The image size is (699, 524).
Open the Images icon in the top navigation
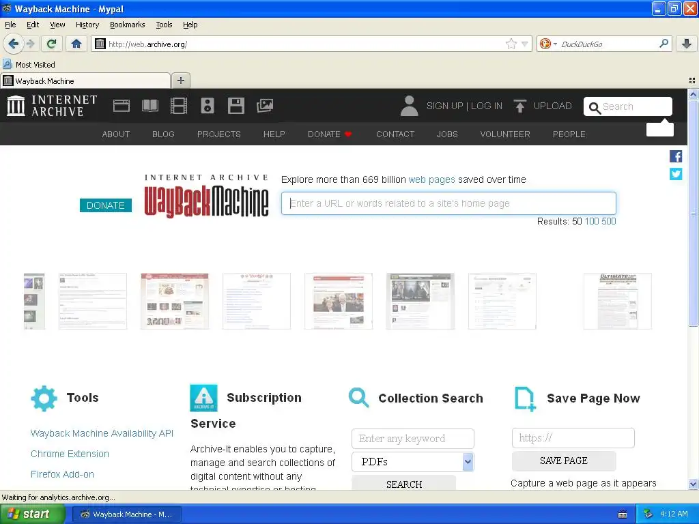click(x=265, y=106)
